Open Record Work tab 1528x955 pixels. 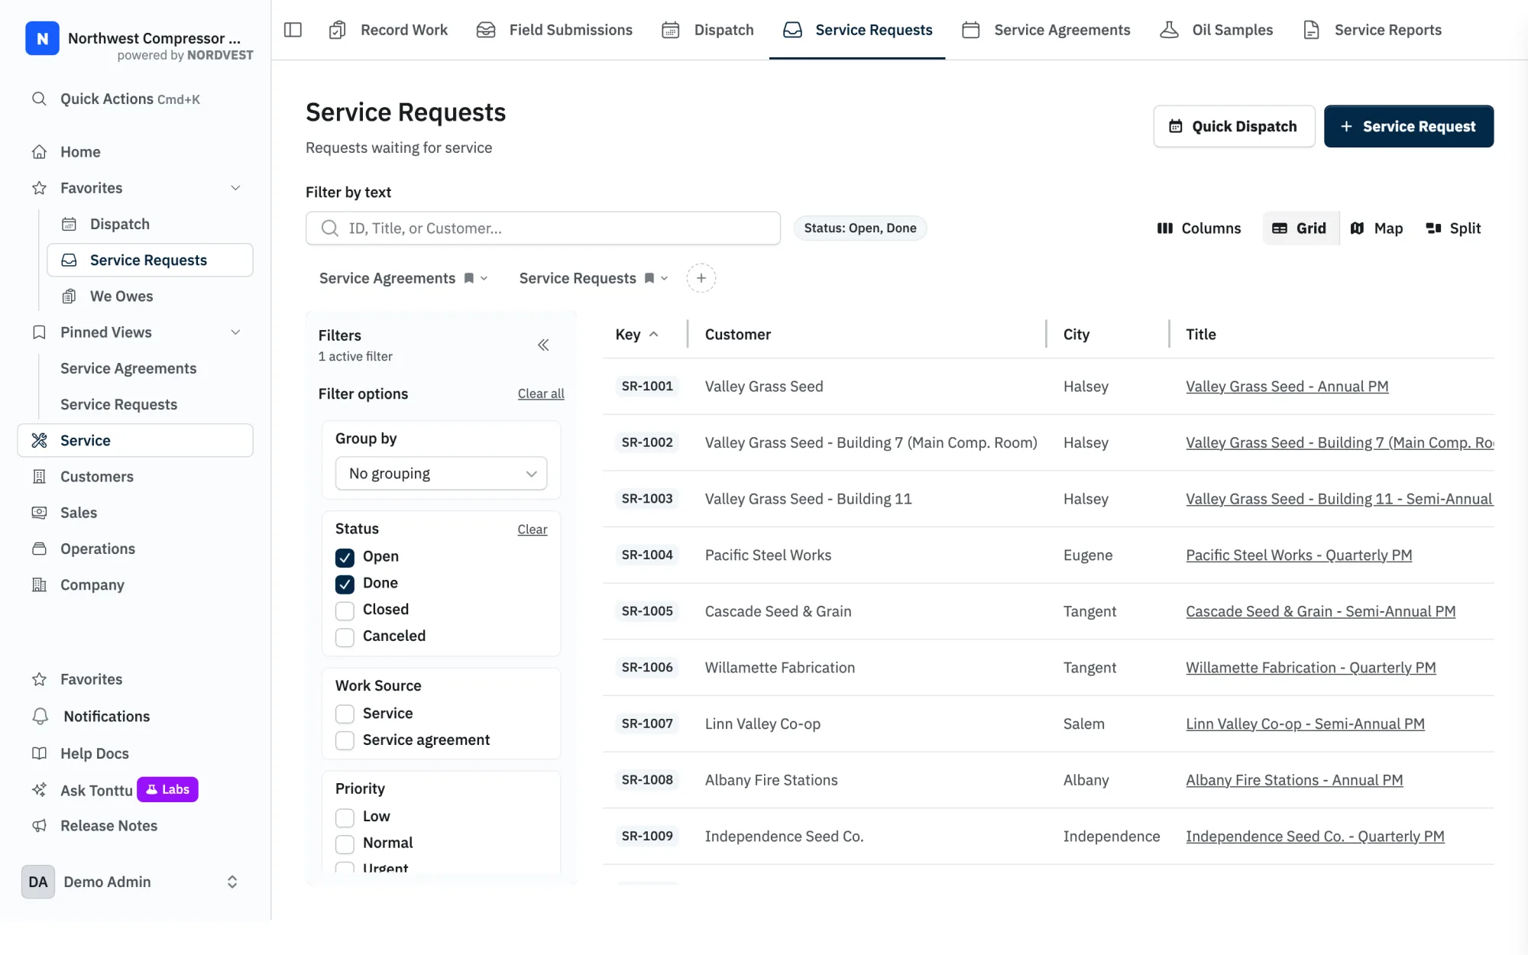388,30
